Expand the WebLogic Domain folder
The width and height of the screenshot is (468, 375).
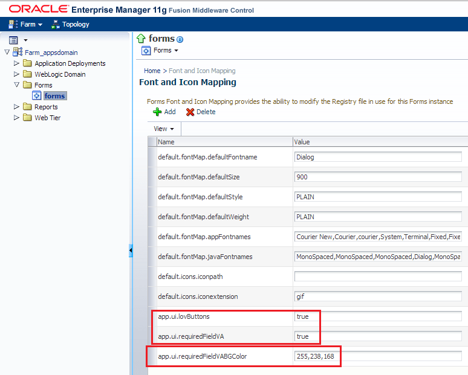16,74
